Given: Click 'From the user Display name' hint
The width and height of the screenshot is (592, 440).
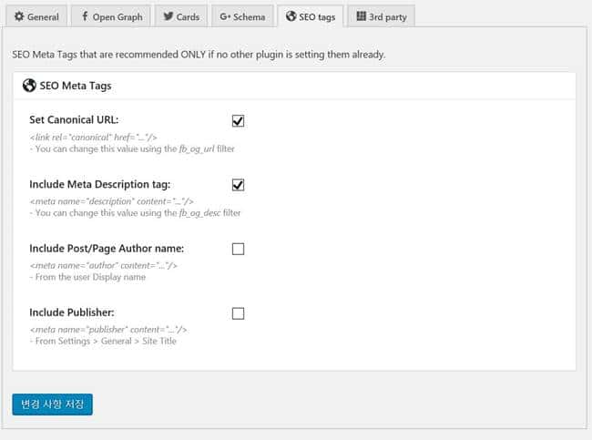Looking at the screenshot, I should tap(87, 277).
